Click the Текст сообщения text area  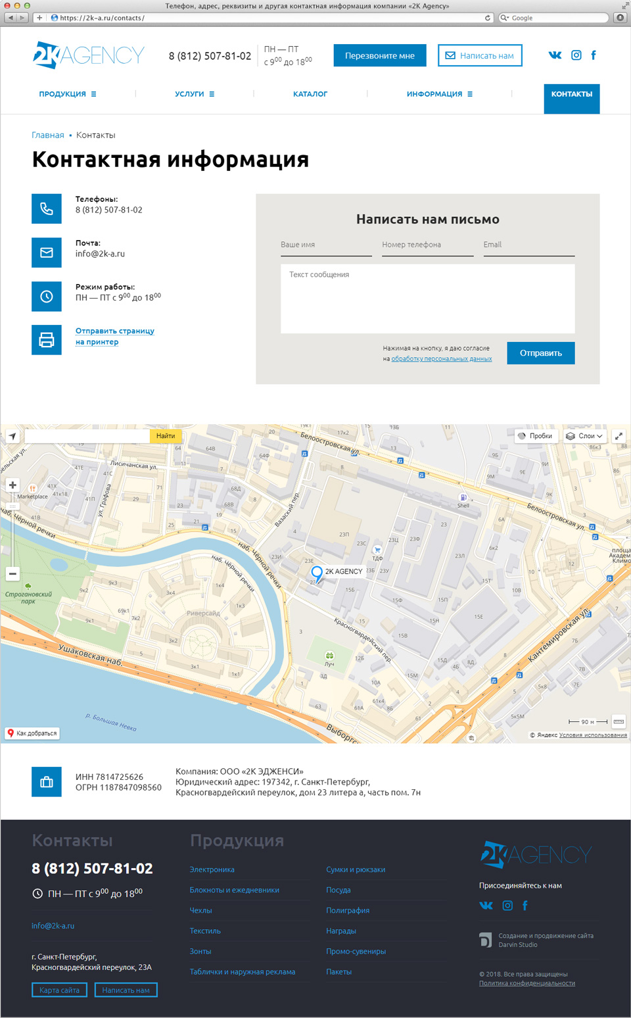click(428, 299)
